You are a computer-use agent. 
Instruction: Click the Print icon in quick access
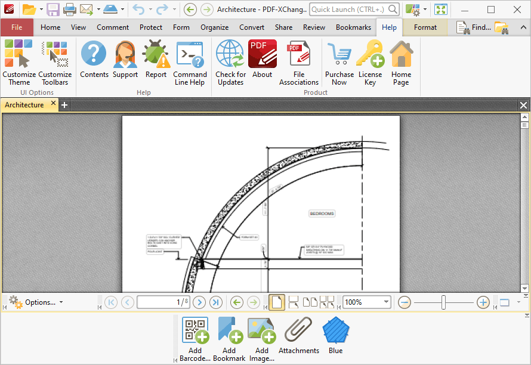70,10
